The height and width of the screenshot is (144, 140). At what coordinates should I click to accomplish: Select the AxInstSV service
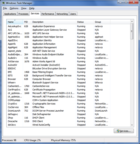click(13, 65)
